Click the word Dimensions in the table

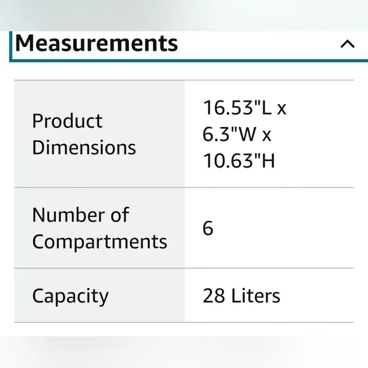pyautogui.click(x=84, y=148)
